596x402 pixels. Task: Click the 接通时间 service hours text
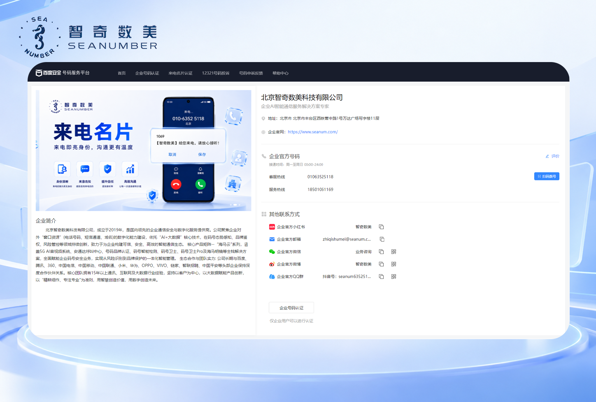(296, 164)
